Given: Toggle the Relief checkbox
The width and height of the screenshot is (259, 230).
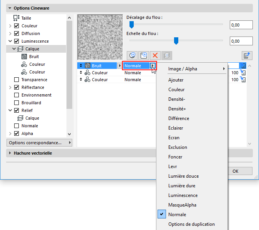Looking at the screenshot, I should pos(17,110).
